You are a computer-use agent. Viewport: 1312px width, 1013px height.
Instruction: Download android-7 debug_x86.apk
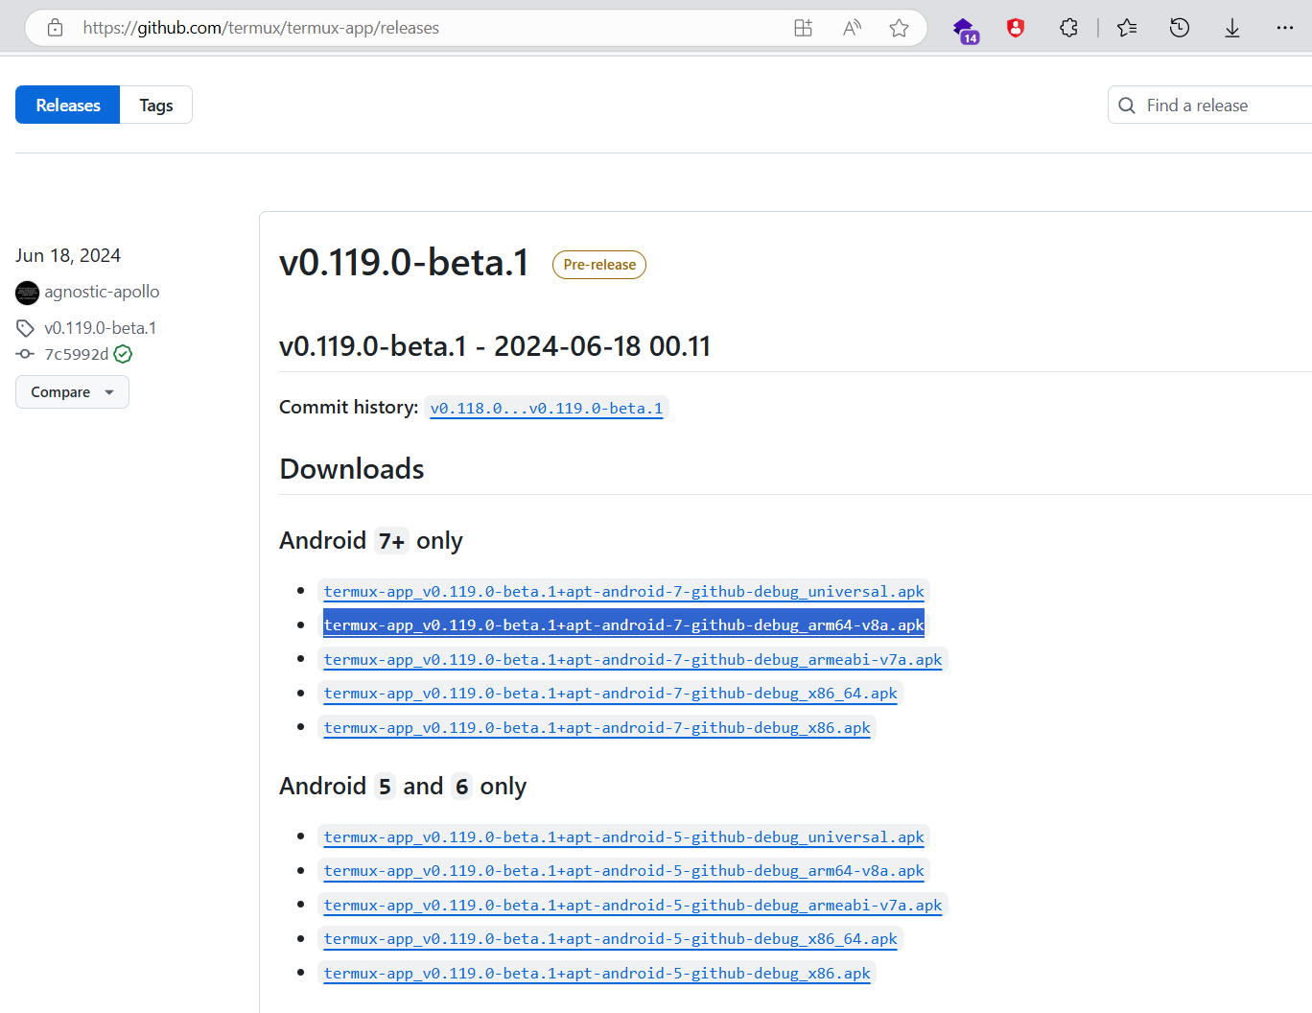click(597, 728)
